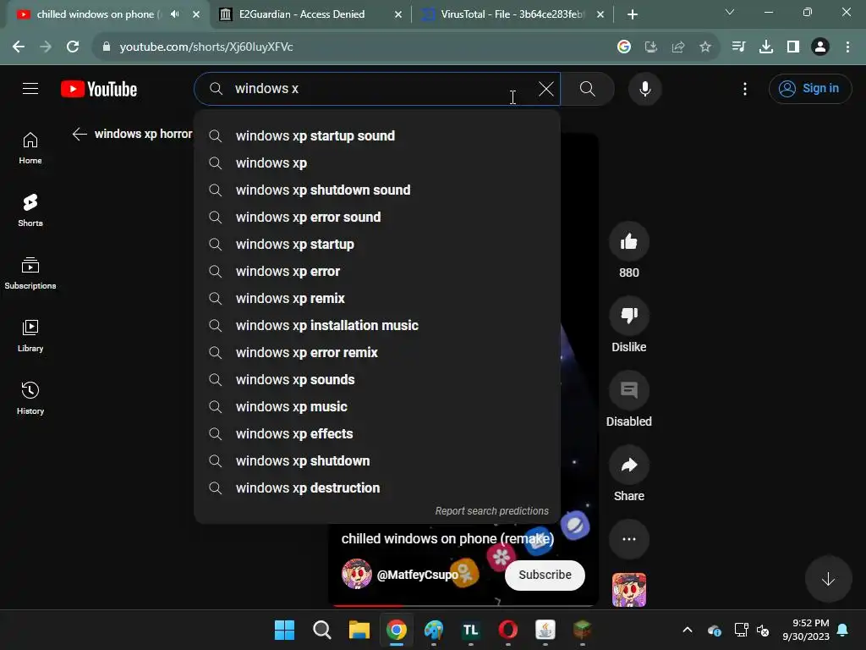Open the sound thumbnail of the short

(x=628, y=590)
